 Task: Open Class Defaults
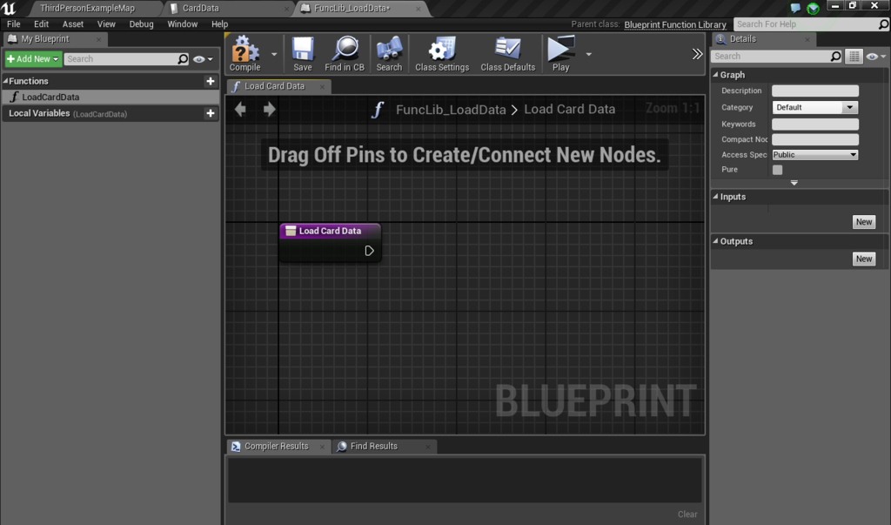(x=508, y=54)
